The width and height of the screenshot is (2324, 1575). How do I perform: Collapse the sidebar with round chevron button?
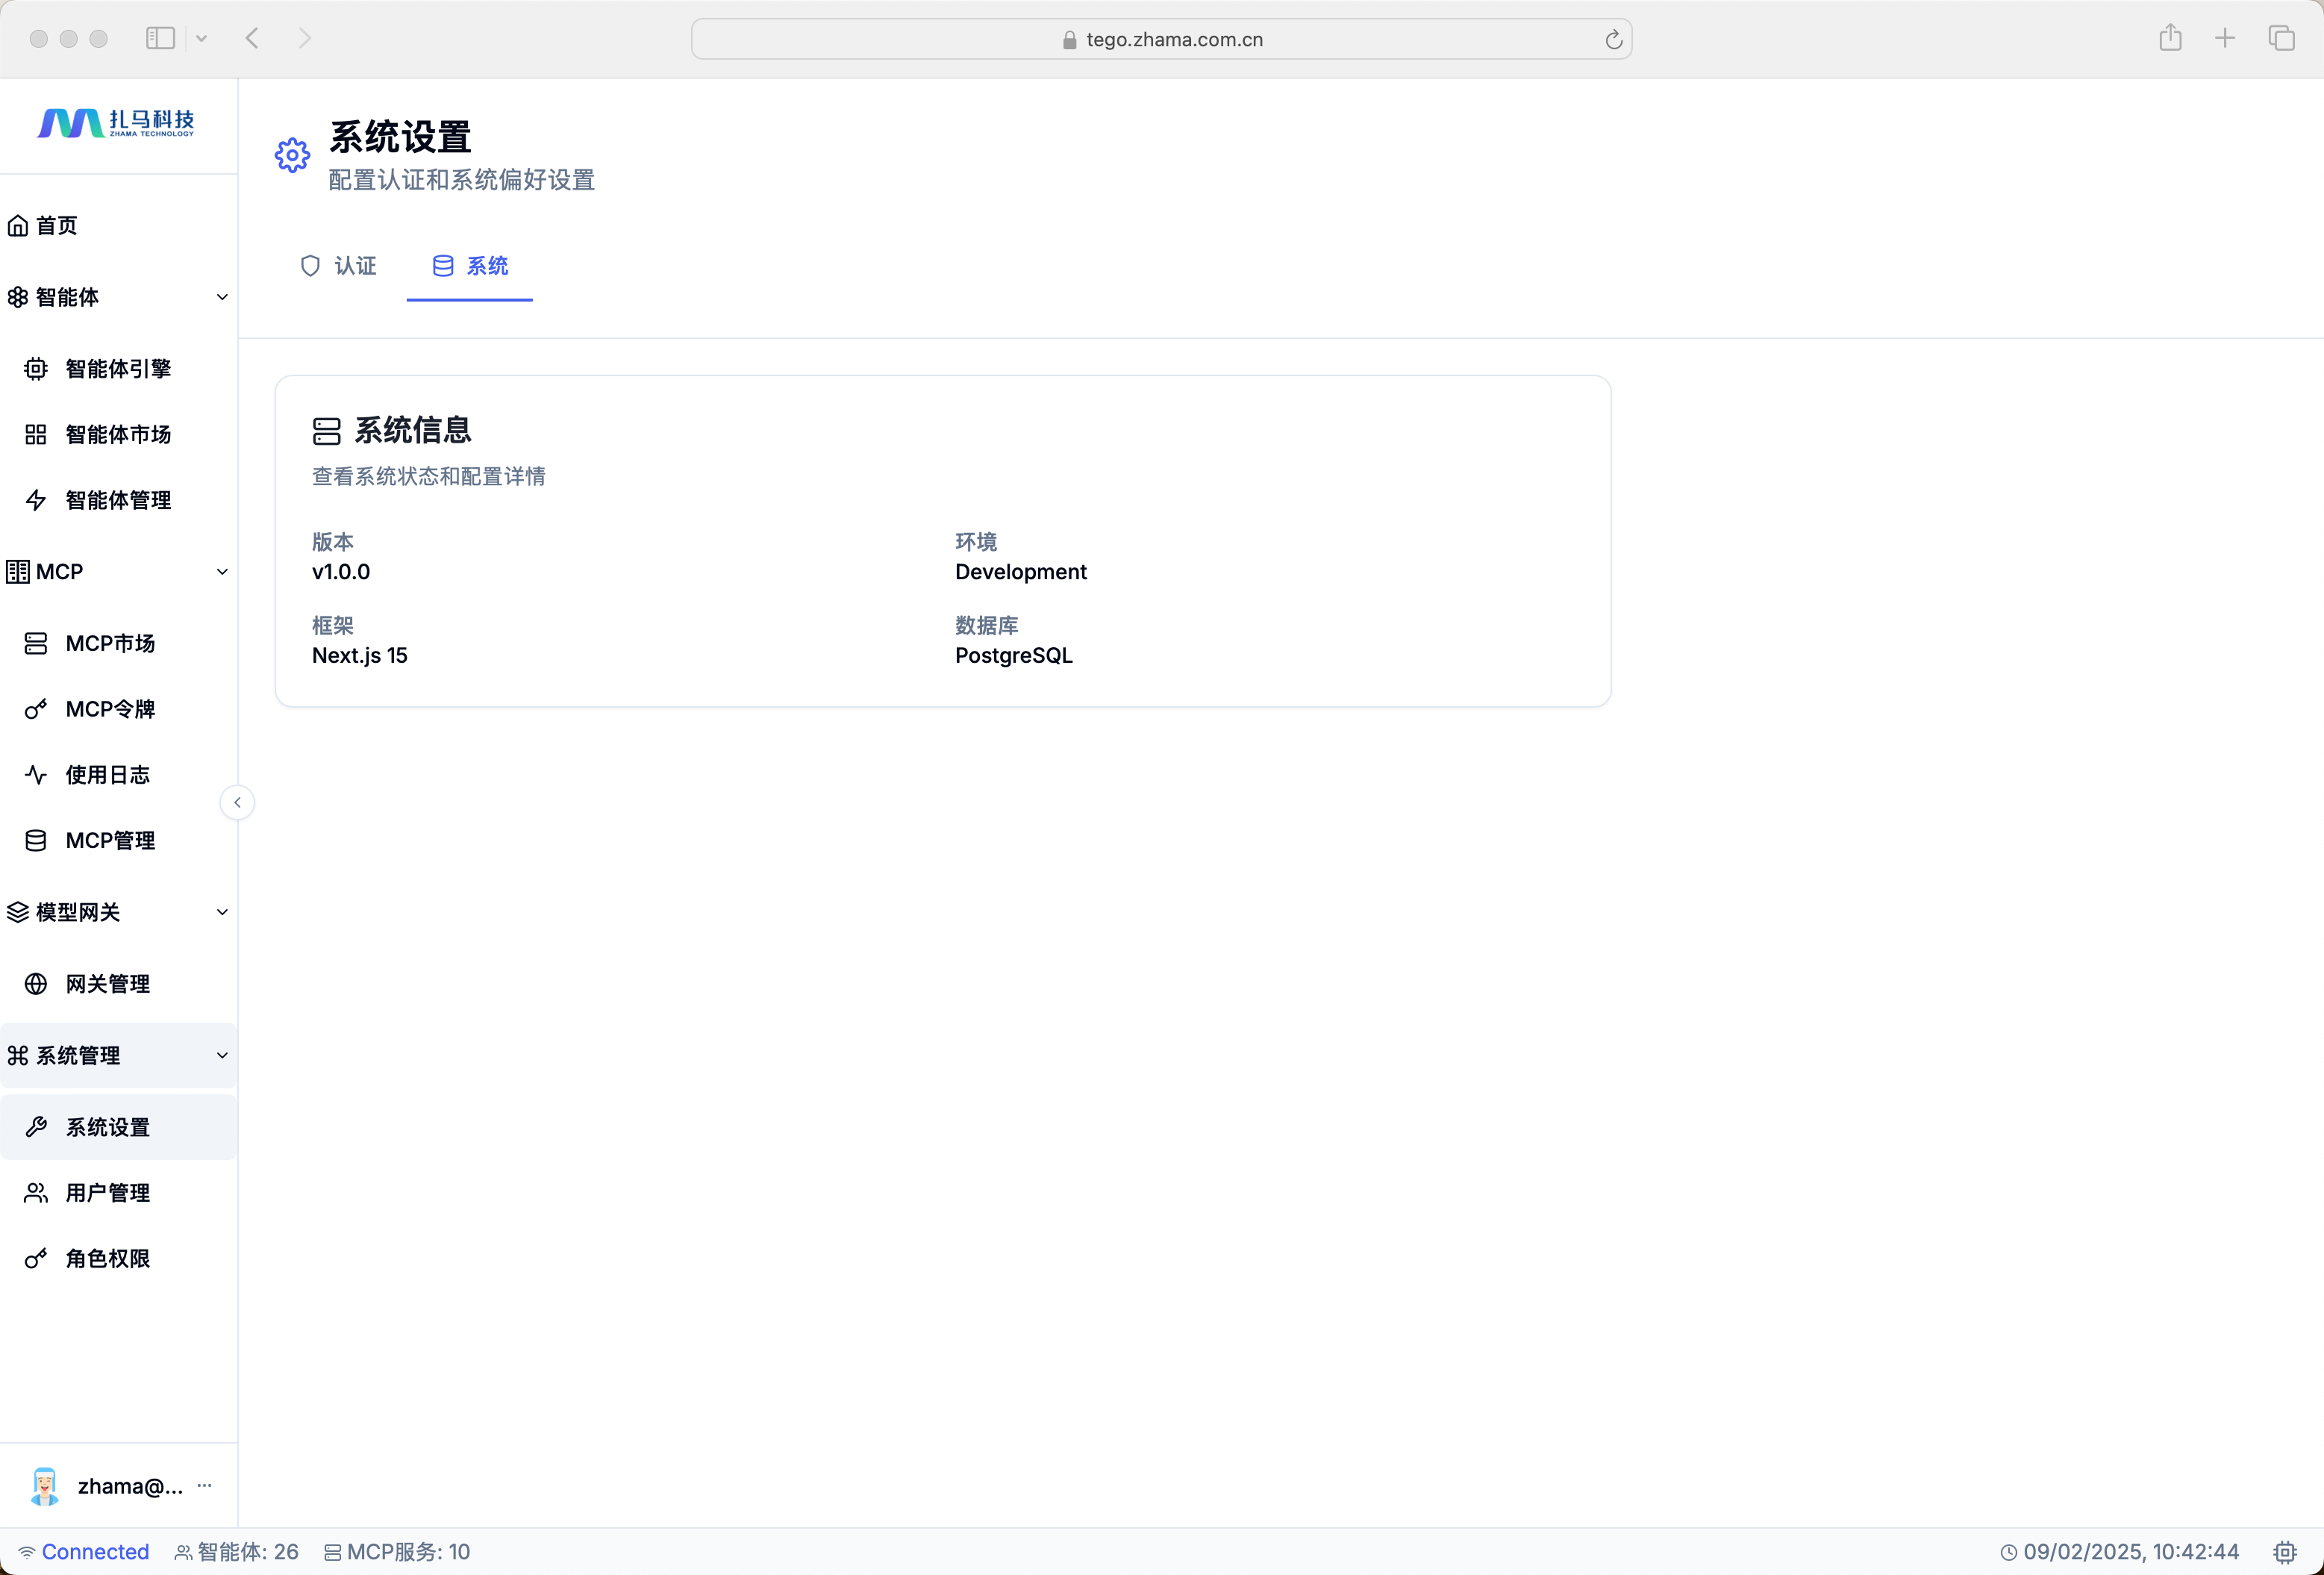pos(237,803)
